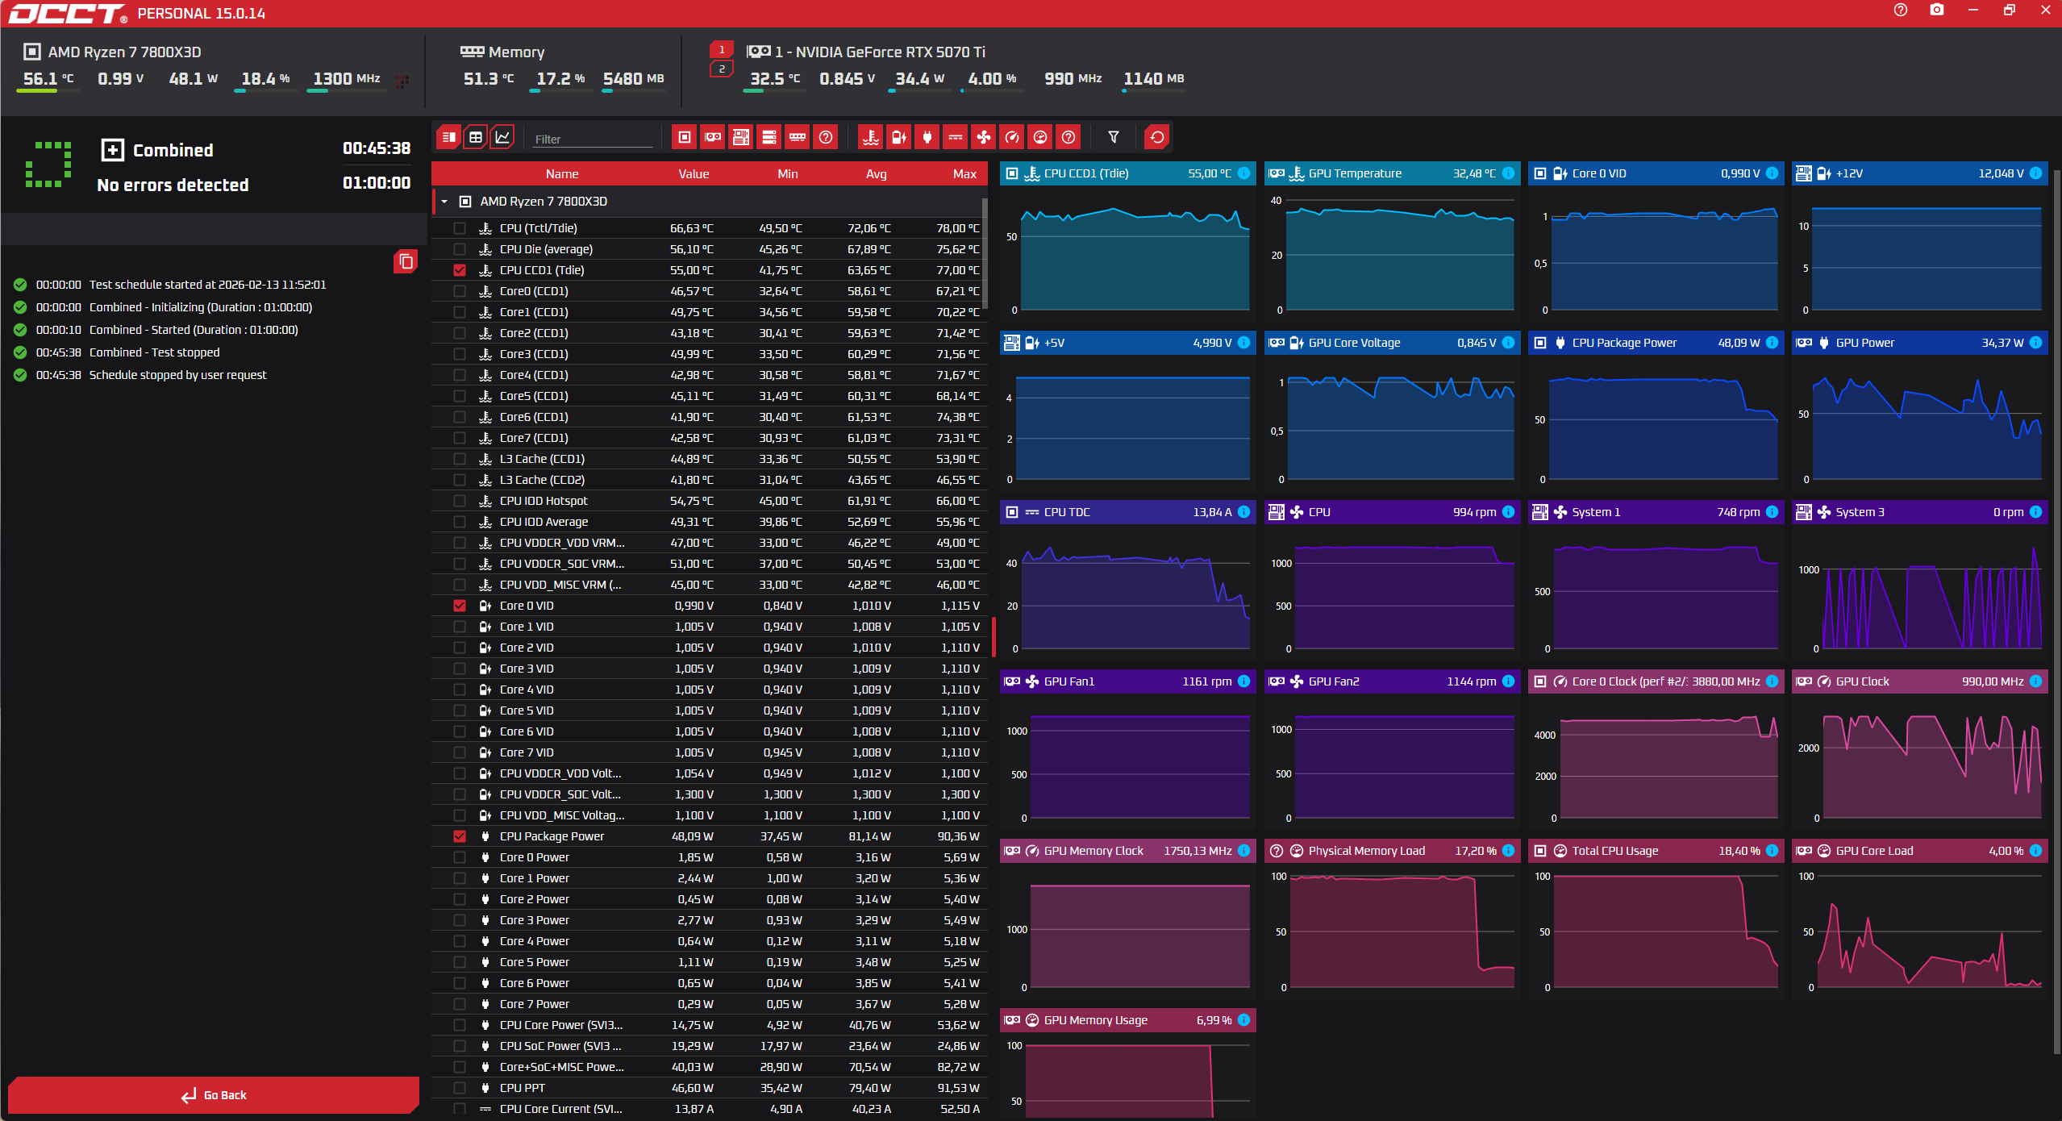Sort the table by the Max column header

coord(964,173)
